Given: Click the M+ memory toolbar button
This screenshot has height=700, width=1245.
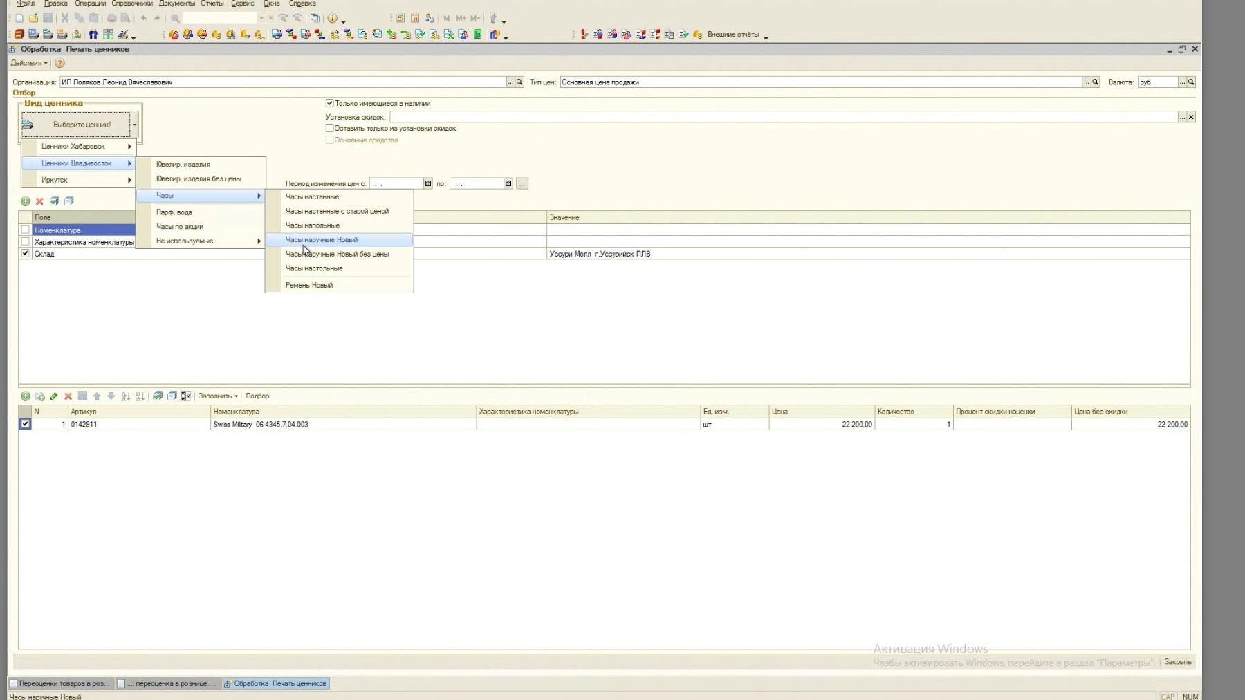Looking at the screenshot, I should coord(461,18).
